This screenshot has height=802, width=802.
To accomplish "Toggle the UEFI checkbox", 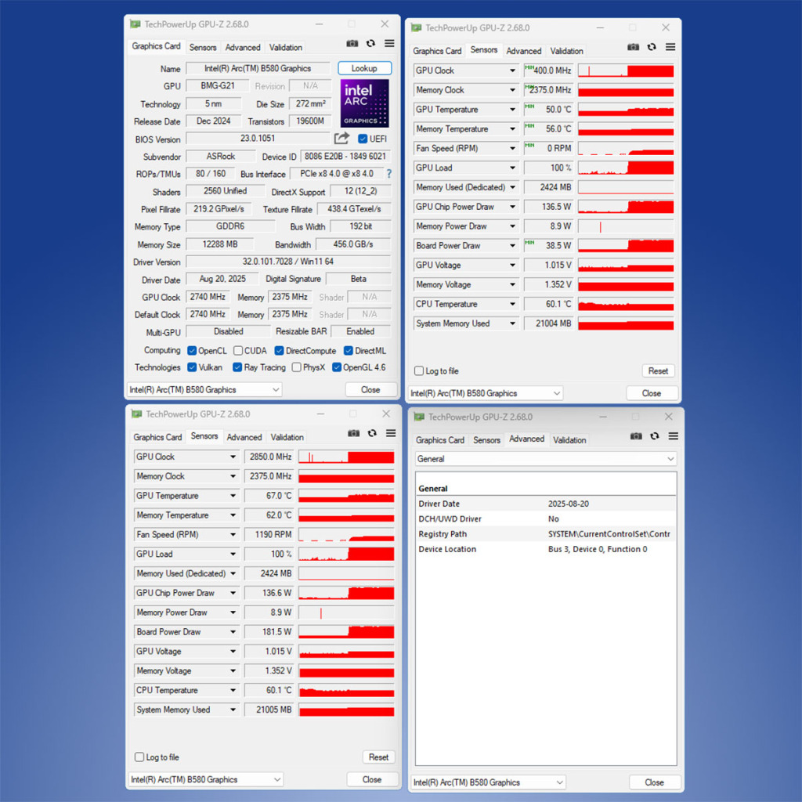I will pos(363,139).
